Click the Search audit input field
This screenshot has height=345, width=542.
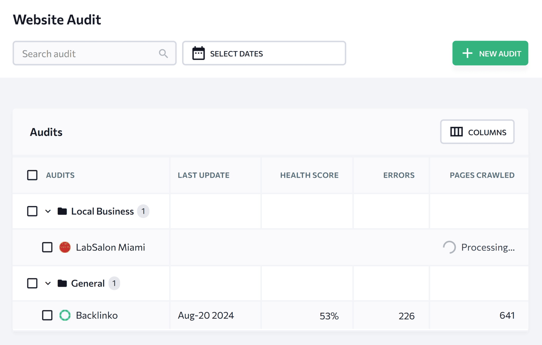pos(94,53)
